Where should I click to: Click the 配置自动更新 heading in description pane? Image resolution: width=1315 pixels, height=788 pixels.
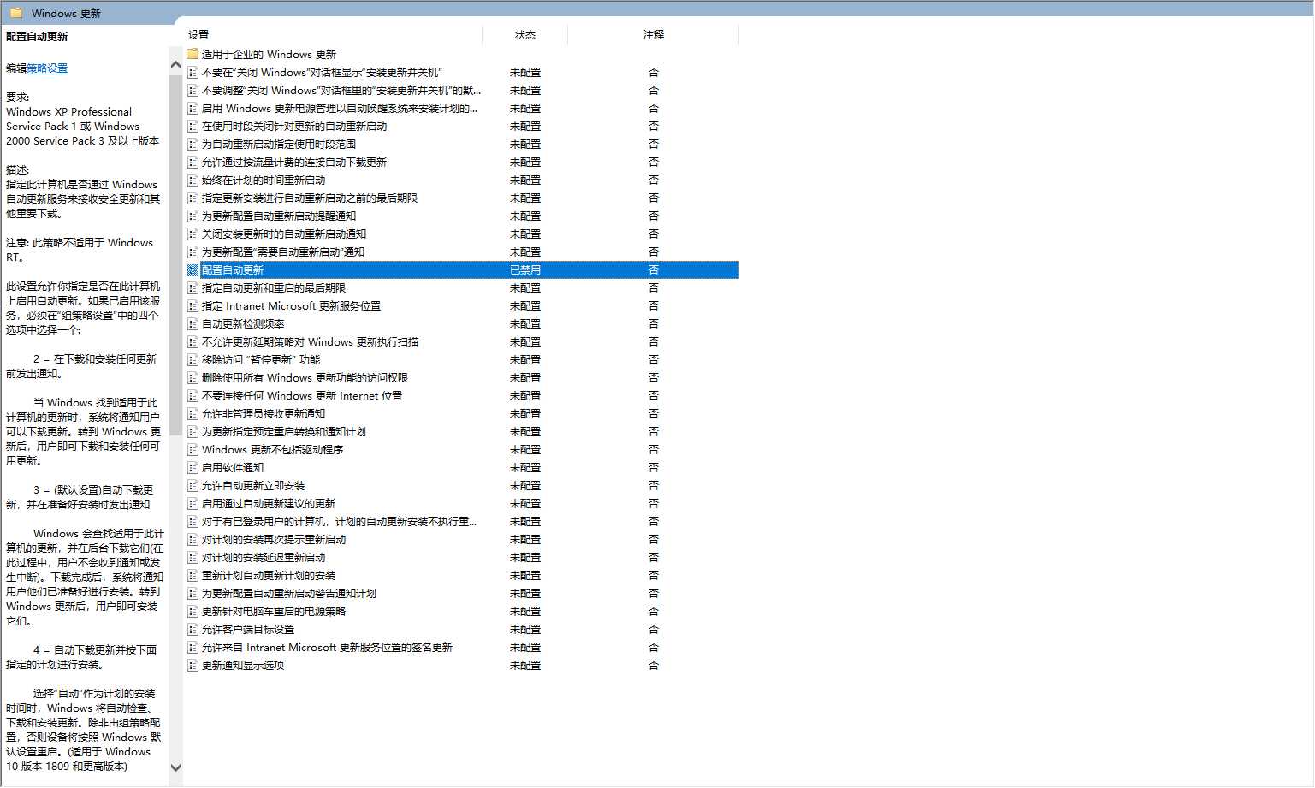pos(37,36)
